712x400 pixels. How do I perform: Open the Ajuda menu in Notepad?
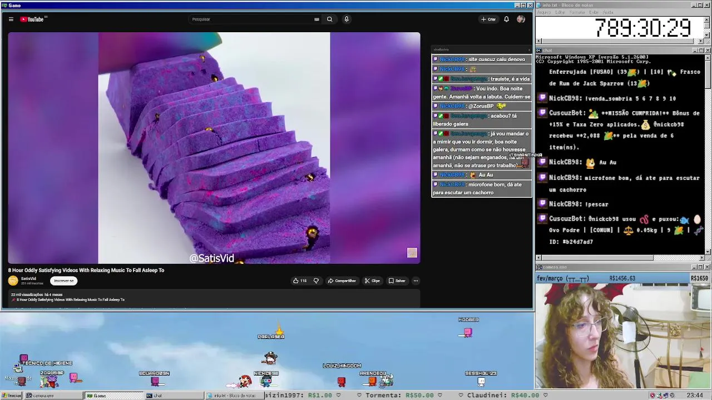click(608, 12)
